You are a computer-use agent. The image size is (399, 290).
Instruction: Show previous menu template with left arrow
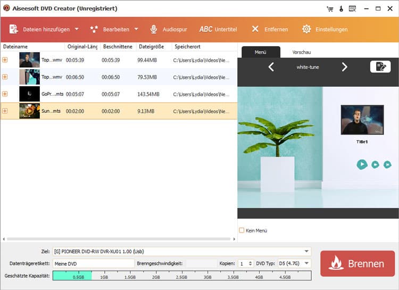coord(271,67)
